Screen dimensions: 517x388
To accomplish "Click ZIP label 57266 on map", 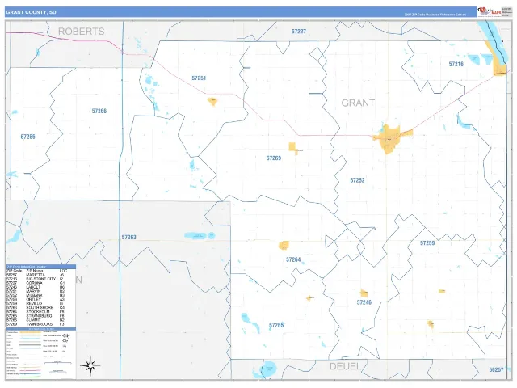I will click(99, 111).
